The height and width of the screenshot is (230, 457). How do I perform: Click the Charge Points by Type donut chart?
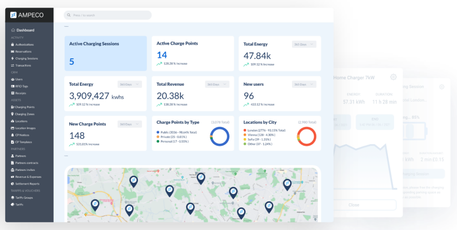(x=220, y=137)
